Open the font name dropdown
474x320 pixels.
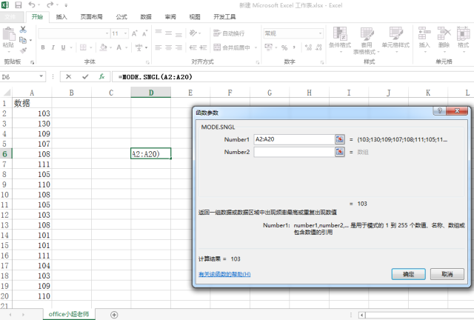tap(107, 33)
